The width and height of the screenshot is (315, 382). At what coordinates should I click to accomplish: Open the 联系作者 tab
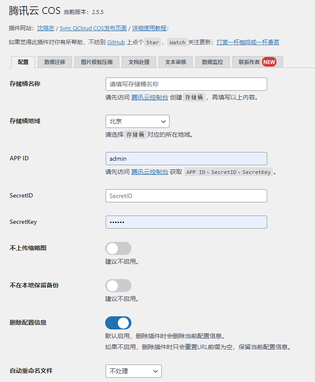tap(258, 62)
